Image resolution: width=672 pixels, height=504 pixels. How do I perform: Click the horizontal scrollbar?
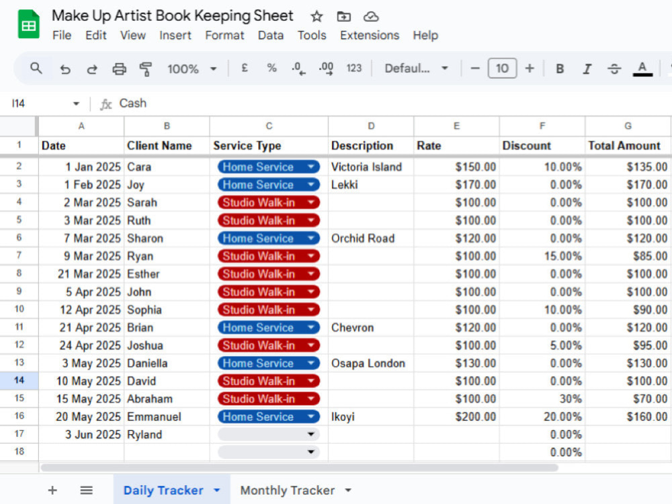tap(299, 468)
